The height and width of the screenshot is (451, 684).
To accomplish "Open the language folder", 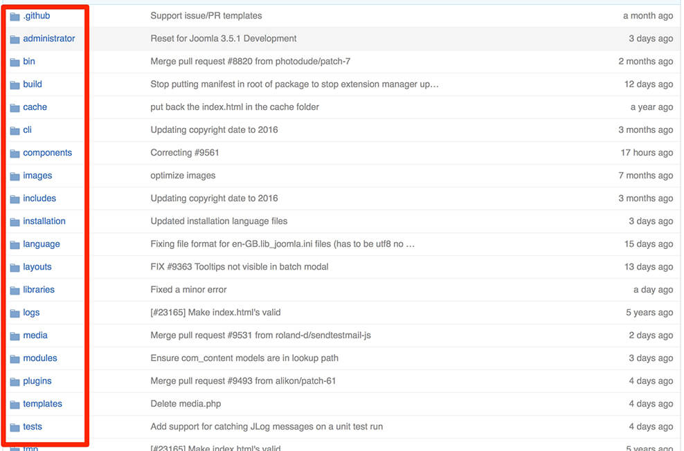I will (x=42, y=244).
